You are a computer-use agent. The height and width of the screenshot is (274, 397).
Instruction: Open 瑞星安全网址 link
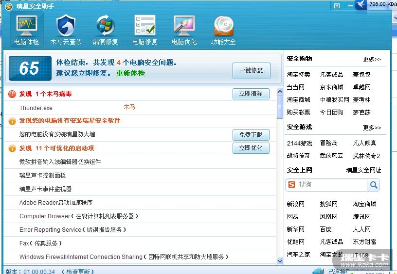click(363, 170)
